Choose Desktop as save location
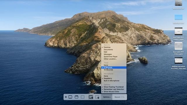Screen dimensions: 187x105 point(114,47)
